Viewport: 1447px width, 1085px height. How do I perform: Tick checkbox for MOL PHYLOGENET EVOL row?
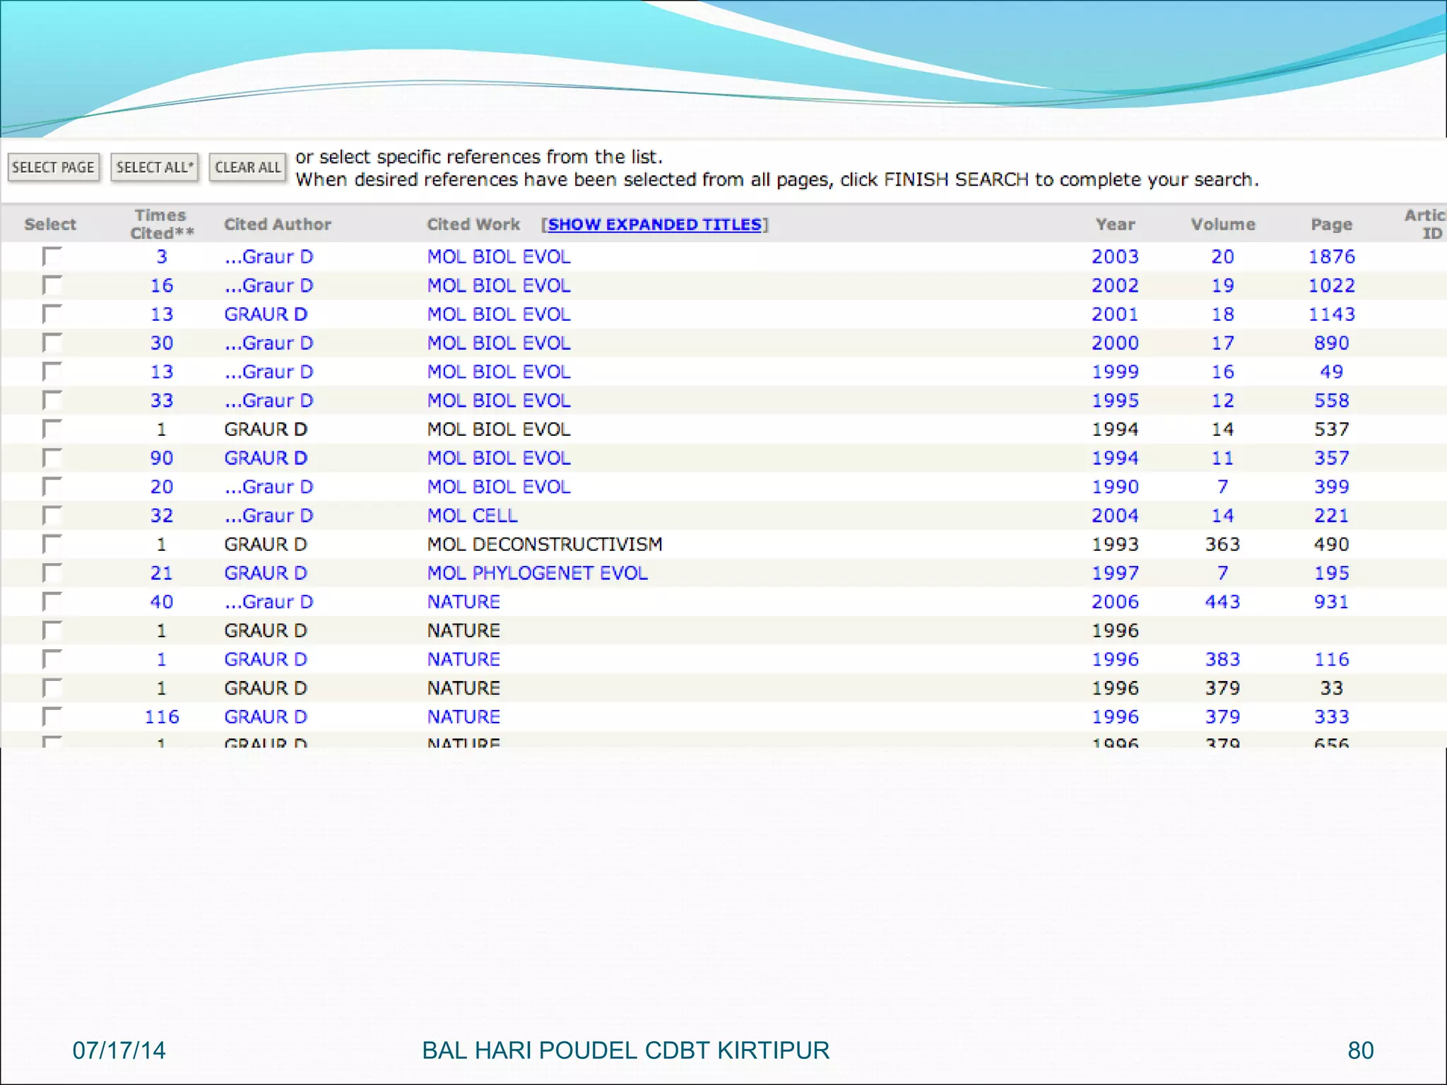click(x=52, y=573)
